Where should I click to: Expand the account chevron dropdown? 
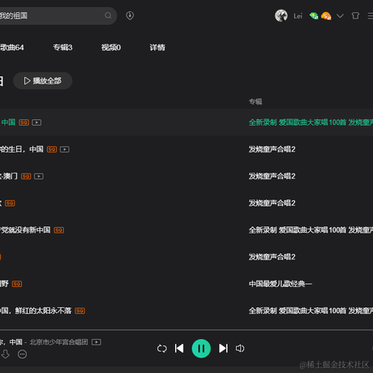(340, 16)
